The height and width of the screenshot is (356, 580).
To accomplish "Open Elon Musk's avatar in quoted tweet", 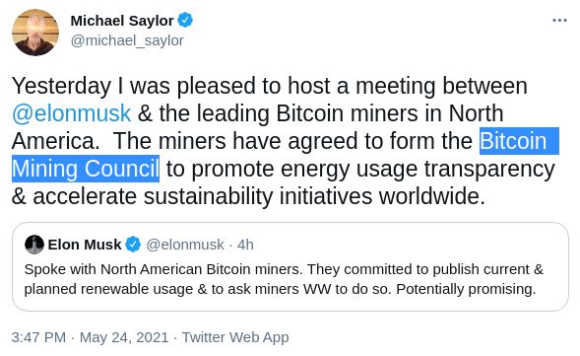I will [x=34, y=245].
